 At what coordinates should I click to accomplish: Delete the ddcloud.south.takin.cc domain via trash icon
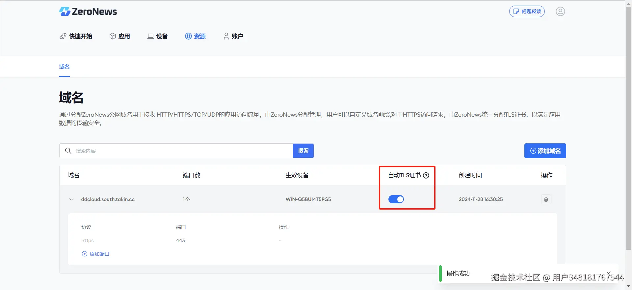546,199
